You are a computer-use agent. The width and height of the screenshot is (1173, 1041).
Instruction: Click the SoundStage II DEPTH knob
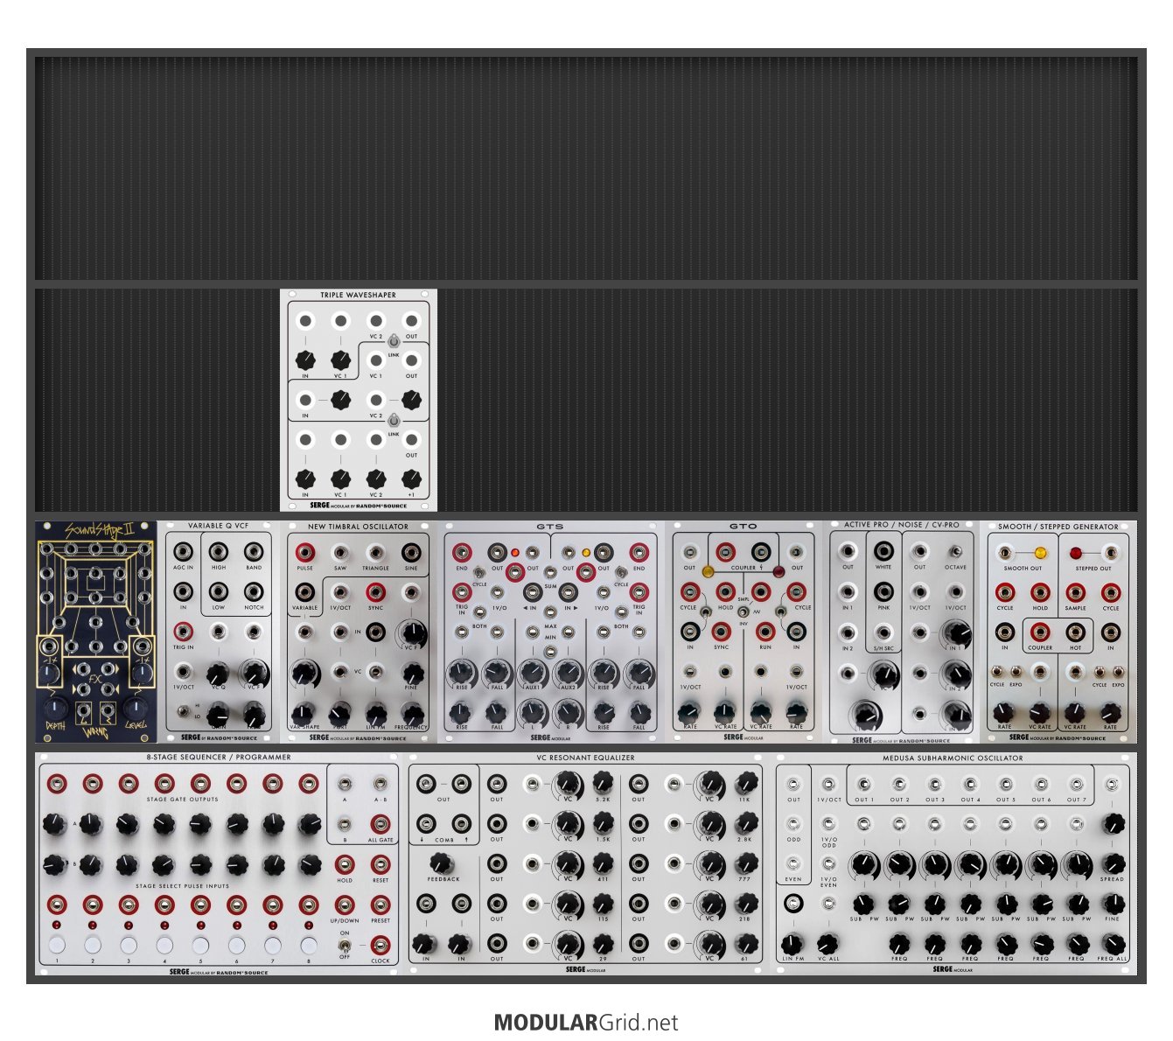tap(55, 708)
